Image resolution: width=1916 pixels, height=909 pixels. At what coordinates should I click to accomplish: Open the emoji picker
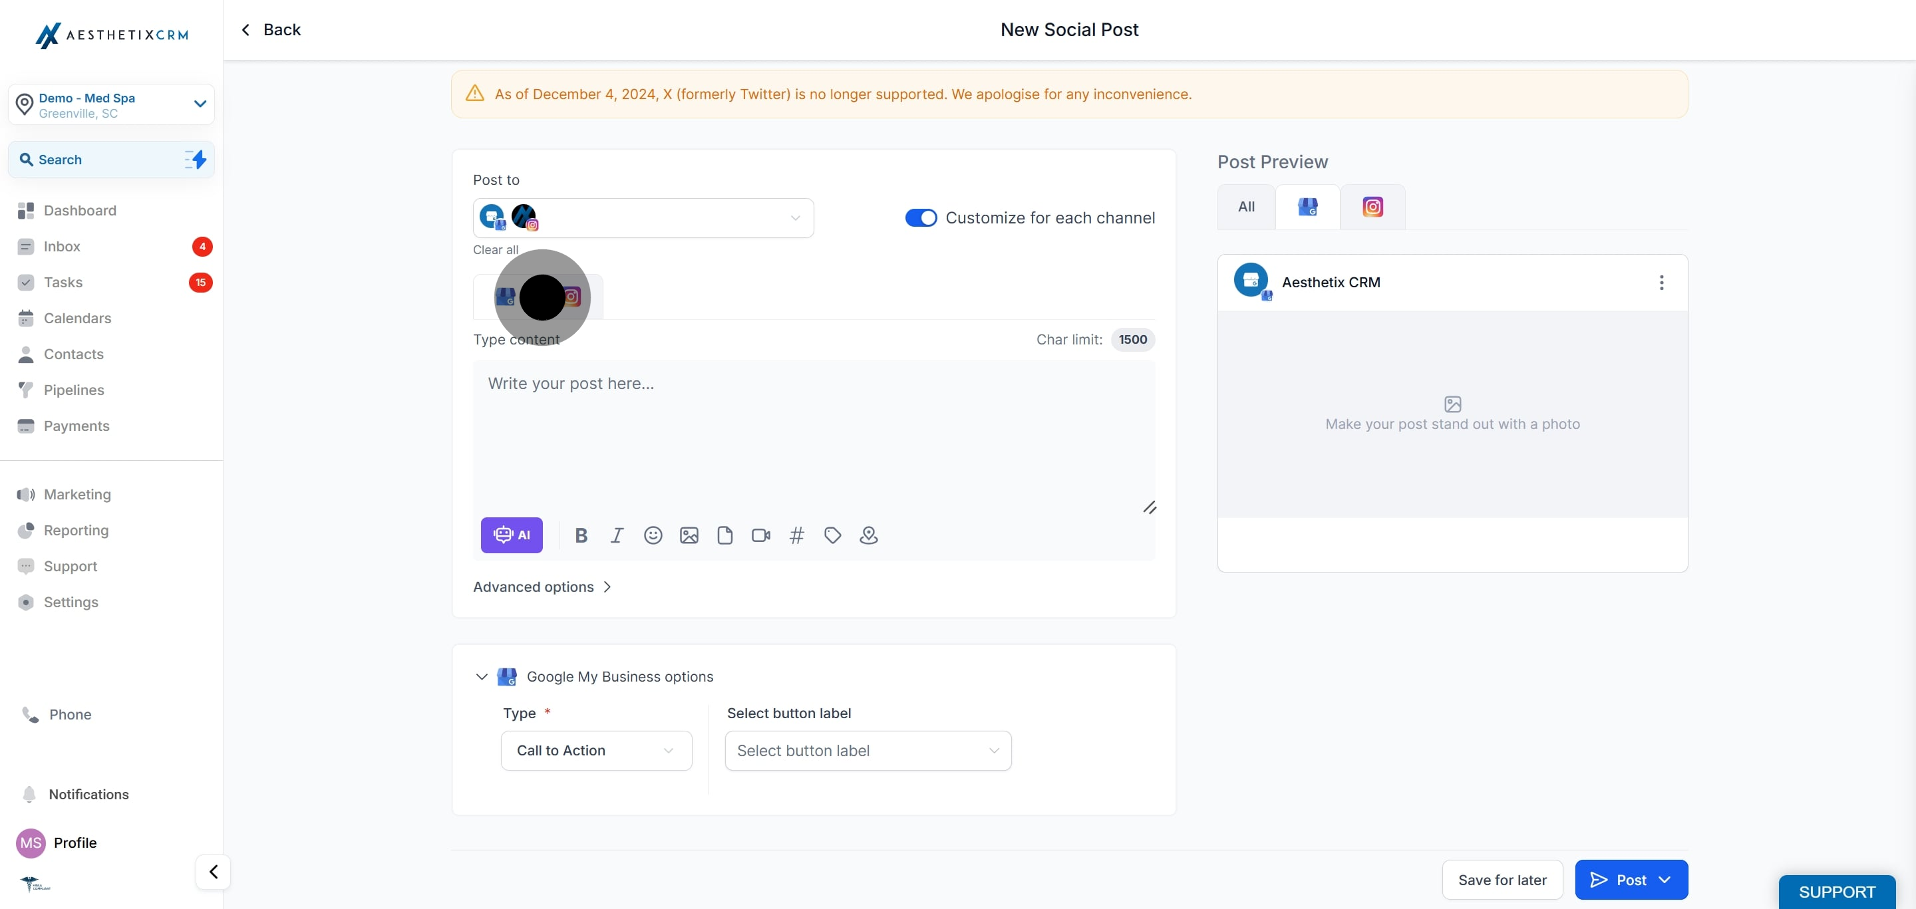652,535
